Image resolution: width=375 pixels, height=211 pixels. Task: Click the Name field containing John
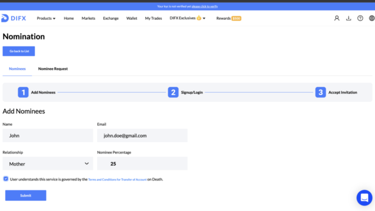tap(48, 135)
